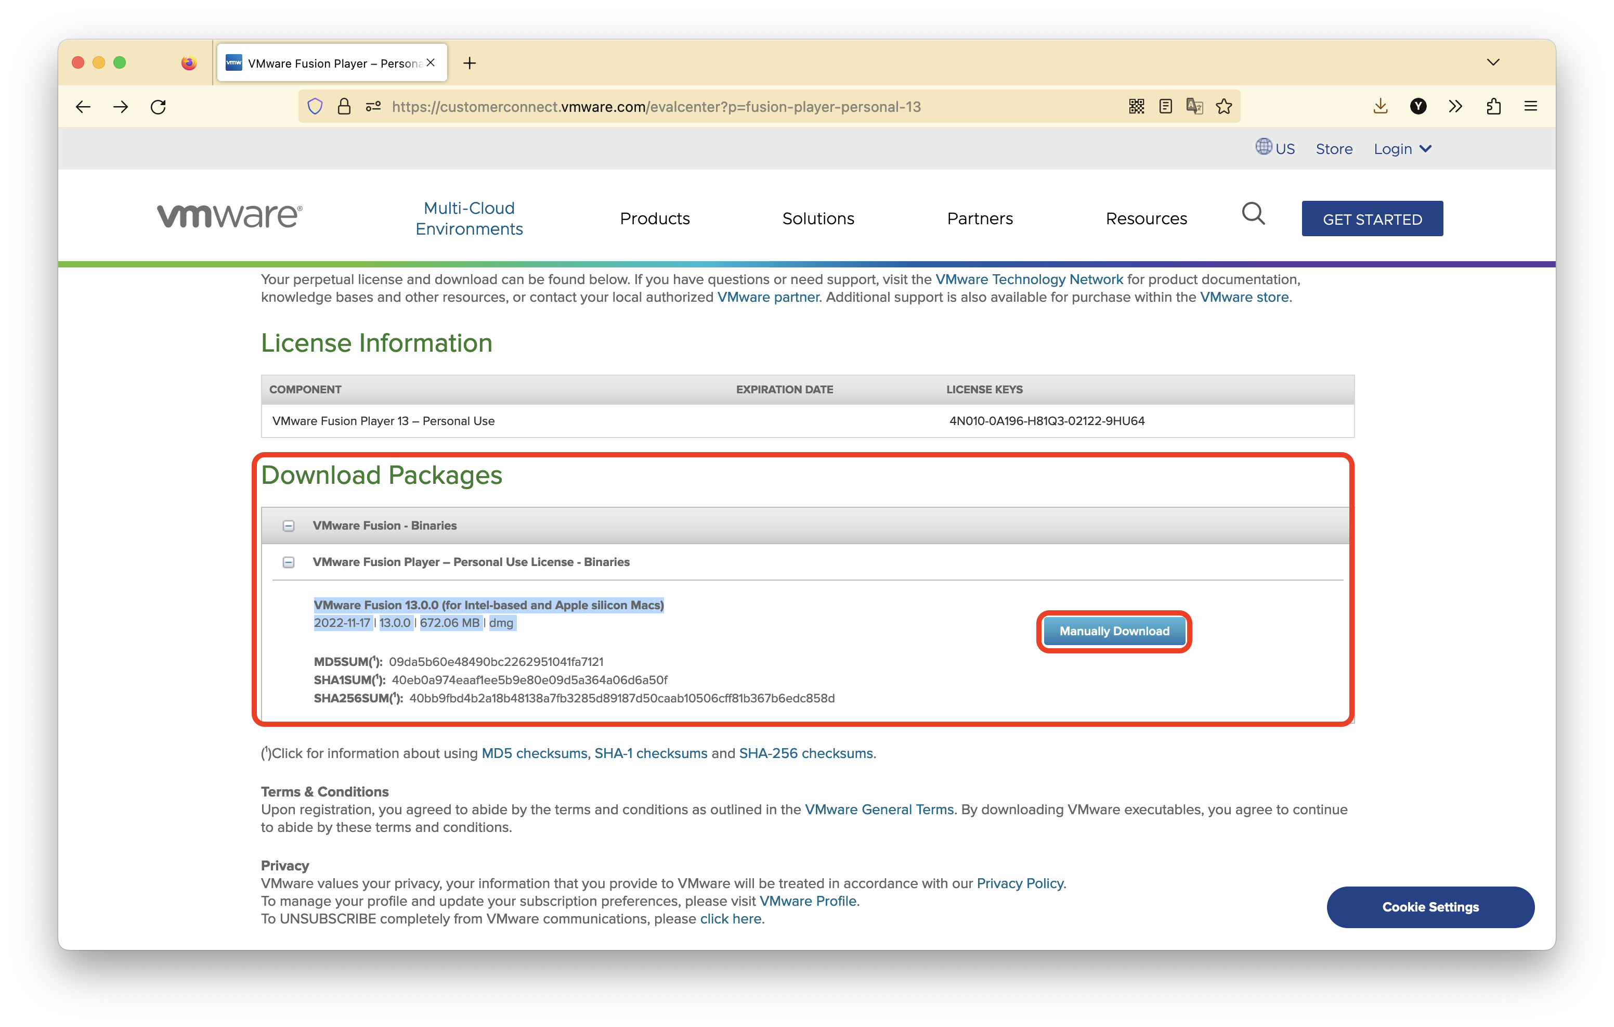The width and height of the screenshot is (1614, 1027).
Task: Select license key 4N010-0A196-H81Q3-02122-9HU64
Action: (1047, 421)
